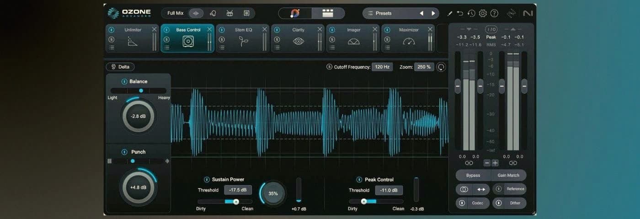Screen dimensions: 640x219
Task: Click the Bypass button
Action: 473,175
